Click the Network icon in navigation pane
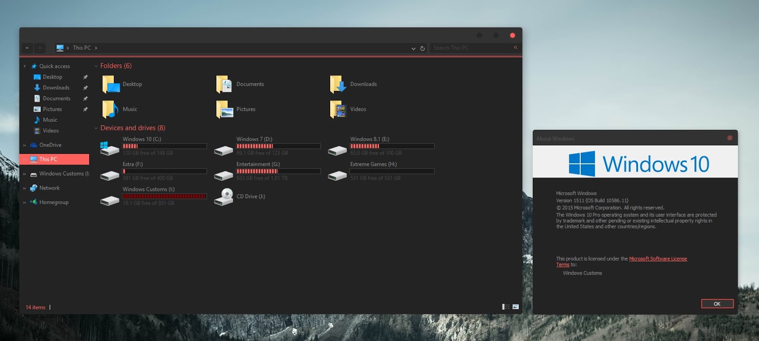 pos(34,188)
